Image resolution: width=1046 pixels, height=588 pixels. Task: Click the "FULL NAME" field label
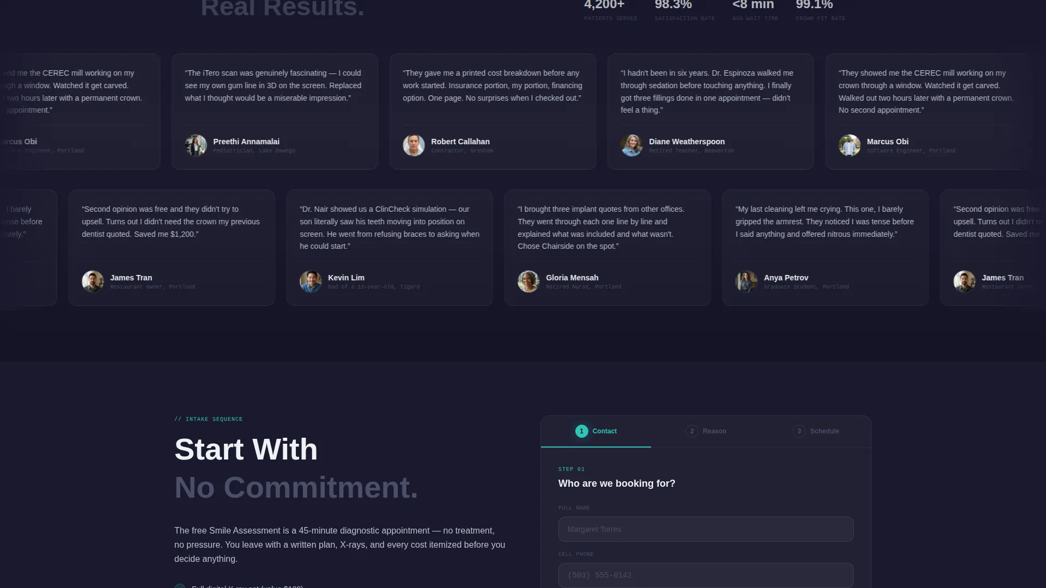[574, 508]
